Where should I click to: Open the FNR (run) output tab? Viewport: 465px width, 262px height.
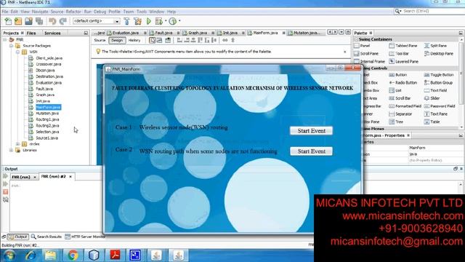(x=21, y=177)
